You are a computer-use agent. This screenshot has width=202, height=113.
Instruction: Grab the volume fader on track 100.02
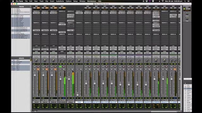(35, 75)
